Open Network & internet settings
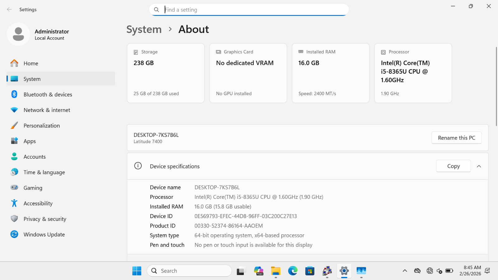Image resolution: width=498 pixels, height=280 pixels. [x=61, y=110]
